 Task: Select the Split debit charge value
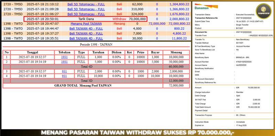point(238,96)
